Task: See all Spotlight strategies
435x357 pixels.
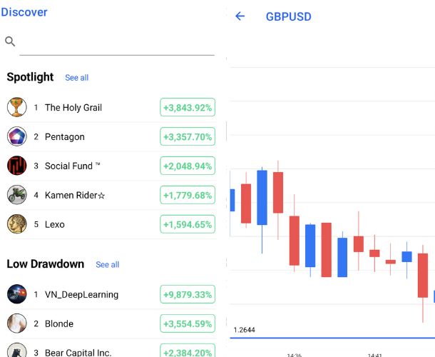Action: tap(77, 78)
